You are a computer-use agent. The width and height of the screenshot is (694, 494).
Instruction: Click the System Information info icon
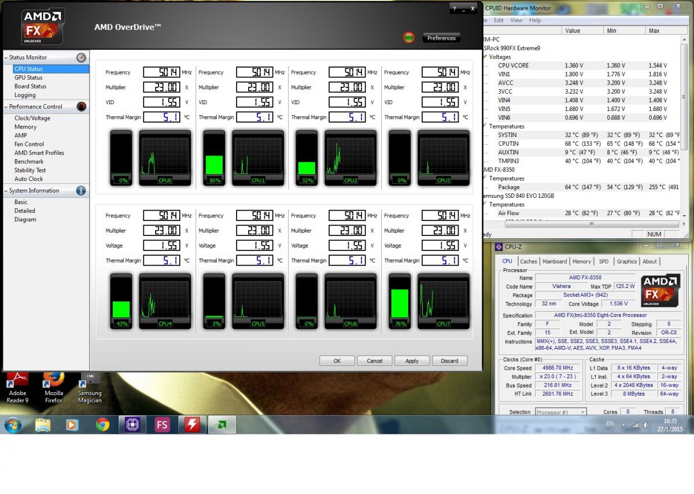coord(81,190)
